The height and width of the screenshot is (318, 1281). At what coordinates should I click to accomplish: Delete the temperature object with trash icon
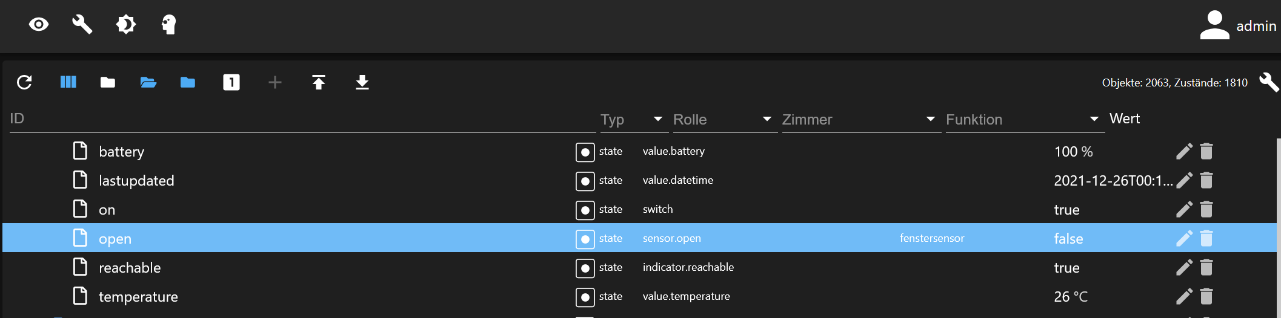pos(1206,296)
